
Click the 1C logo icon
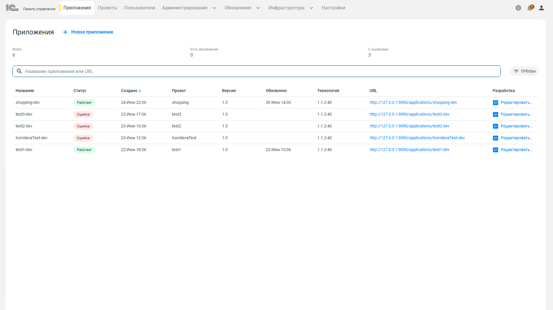[12, 8]
